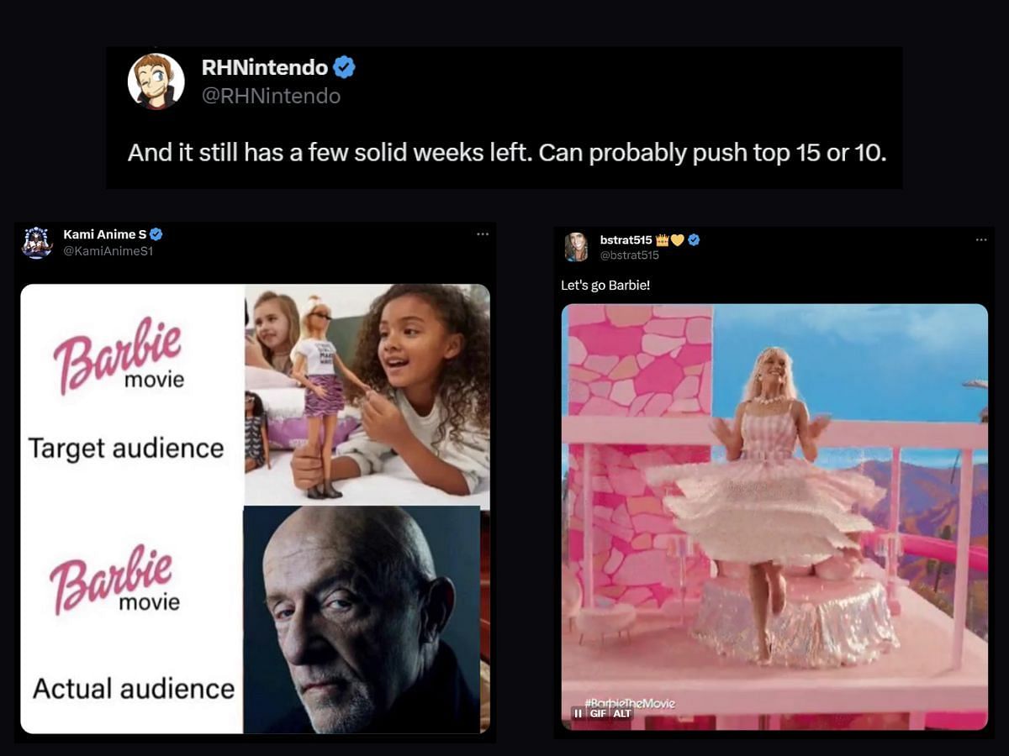Click bstrat515's profile picture

tap(576, 247)
